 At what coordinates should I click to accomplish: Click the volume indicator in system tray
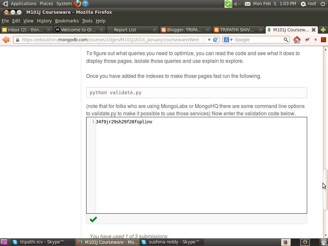pyautogui.click(x=237, y=4)
